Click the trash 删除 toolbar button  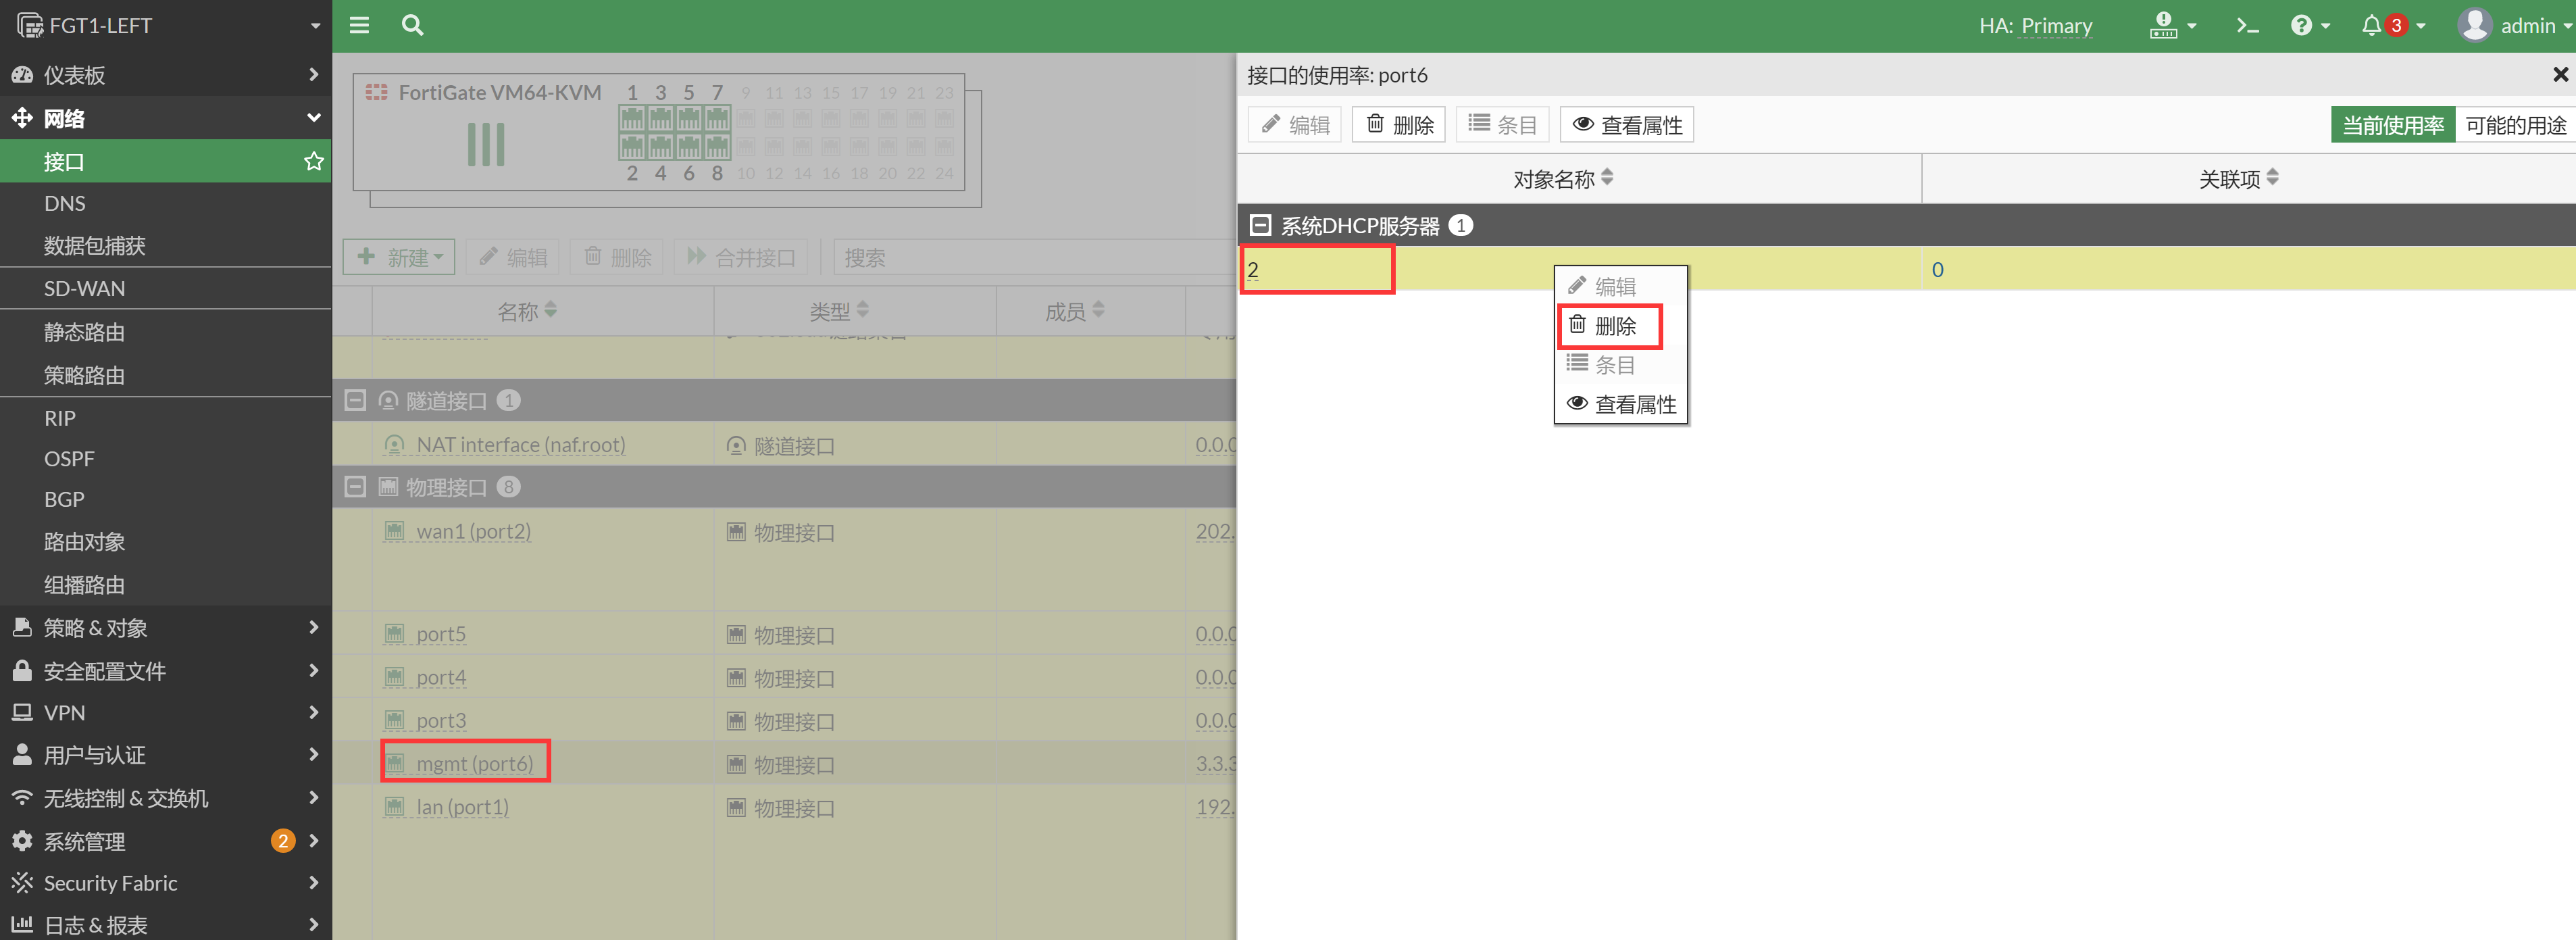pos(1399,125)
